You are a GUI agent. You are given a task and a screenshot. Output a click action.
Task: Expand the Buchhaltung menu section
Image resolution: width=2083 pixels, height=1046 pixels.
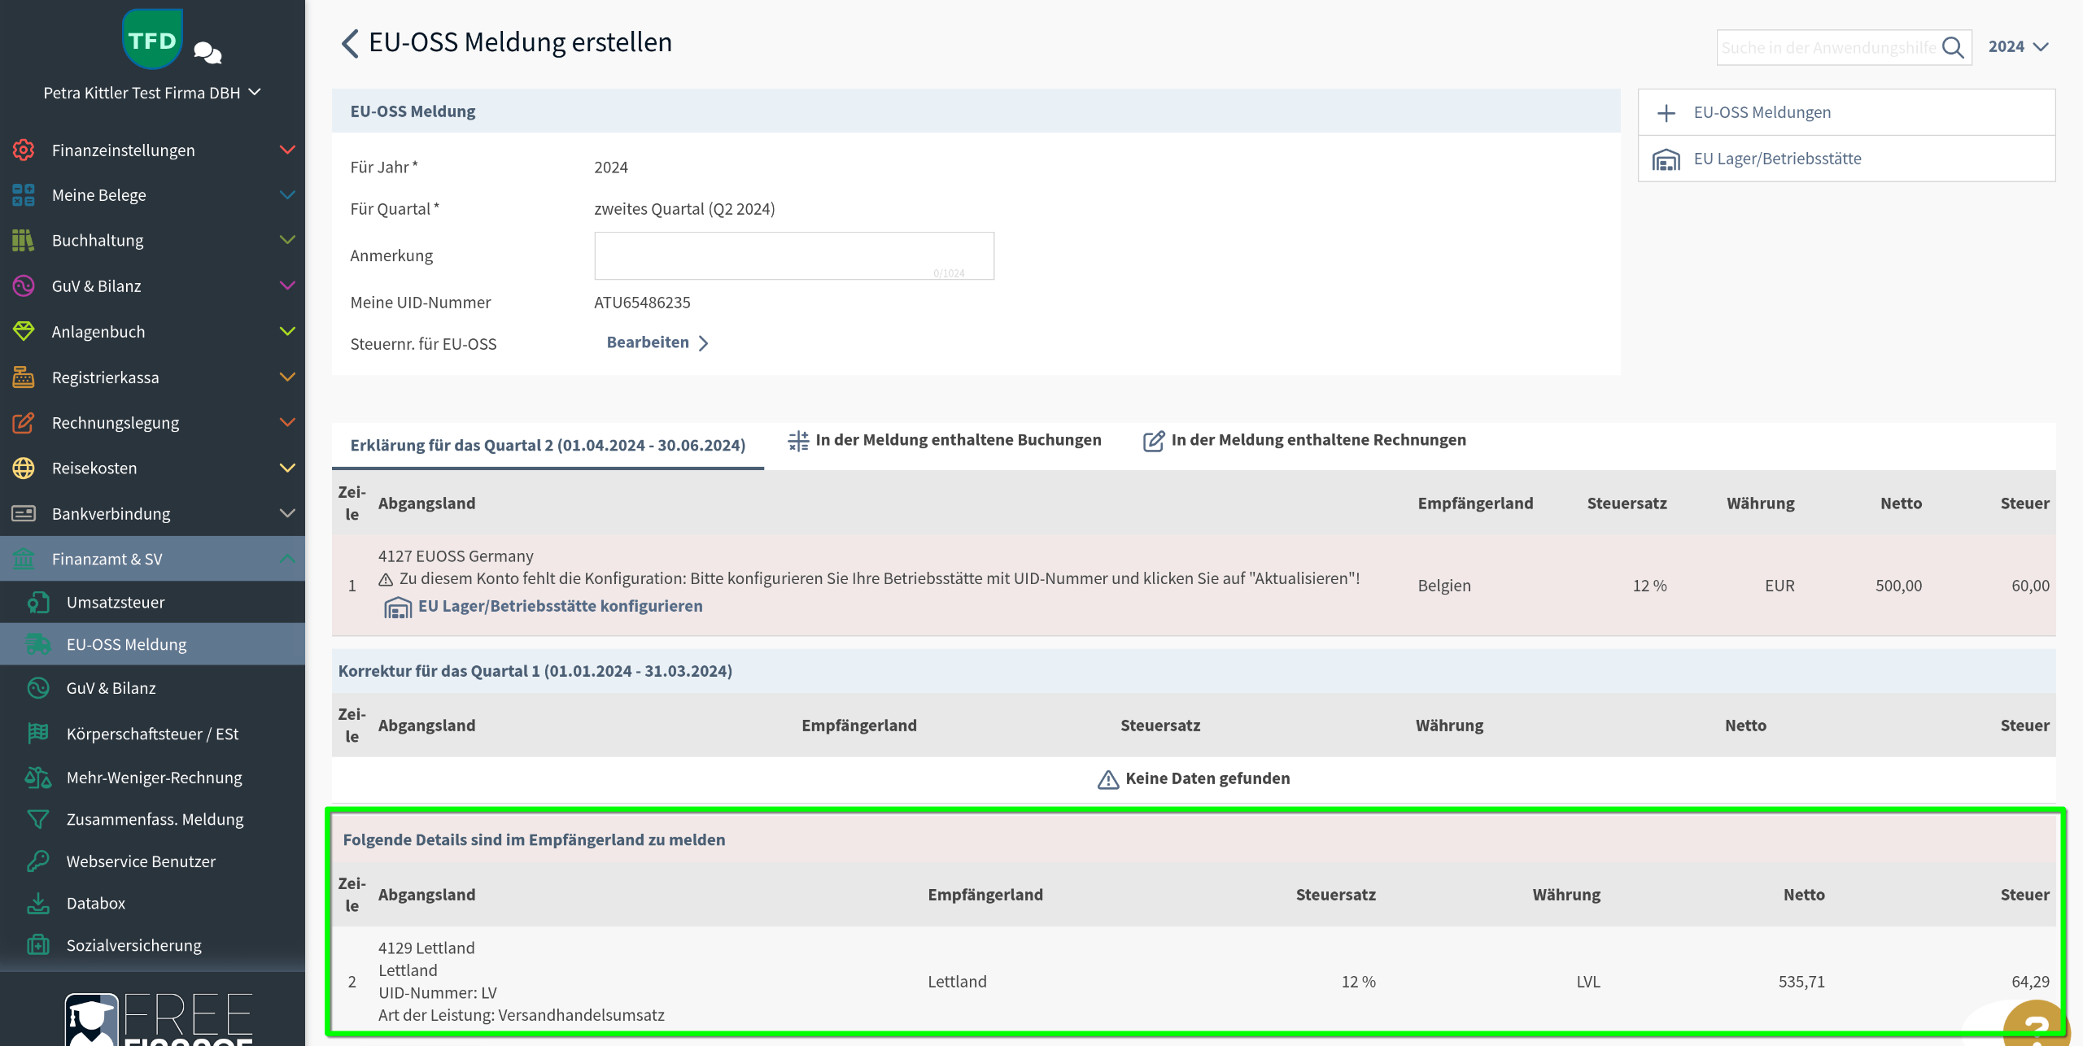286,241
